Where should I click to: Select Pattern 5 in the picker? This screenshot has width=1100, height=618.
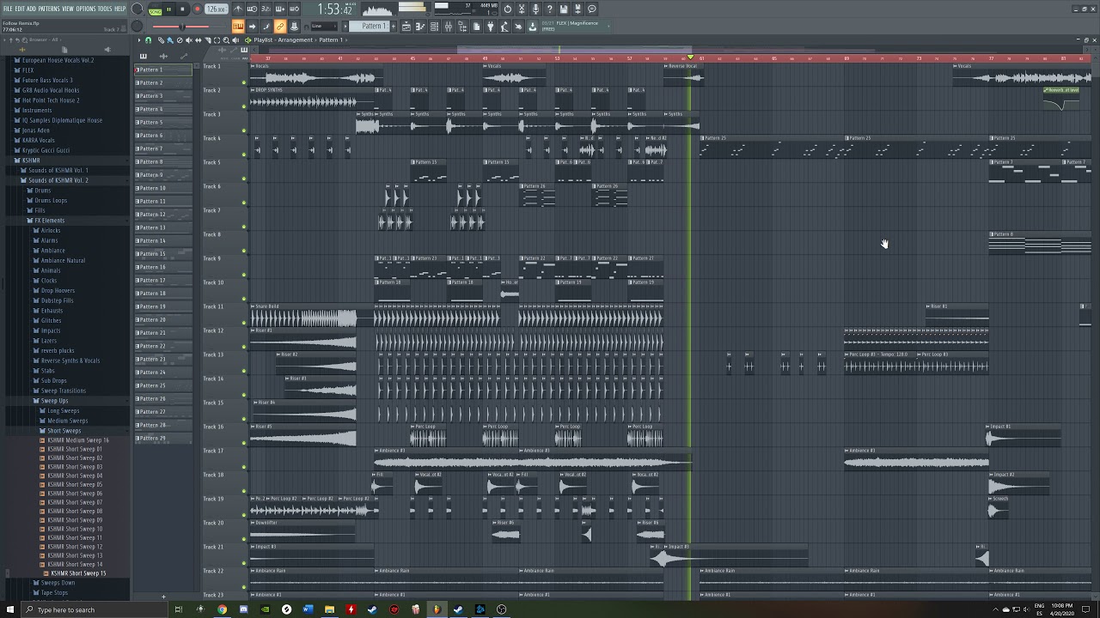pyautogui.click(x=163, y=122)
